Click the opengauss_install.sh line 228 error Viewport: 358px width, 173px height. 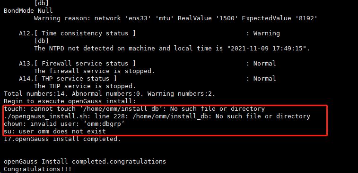157,116
